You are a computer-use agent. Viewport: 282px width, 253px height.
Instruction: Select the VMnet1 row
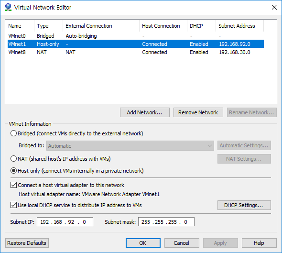pyautogui.click(x=136, y=44)
